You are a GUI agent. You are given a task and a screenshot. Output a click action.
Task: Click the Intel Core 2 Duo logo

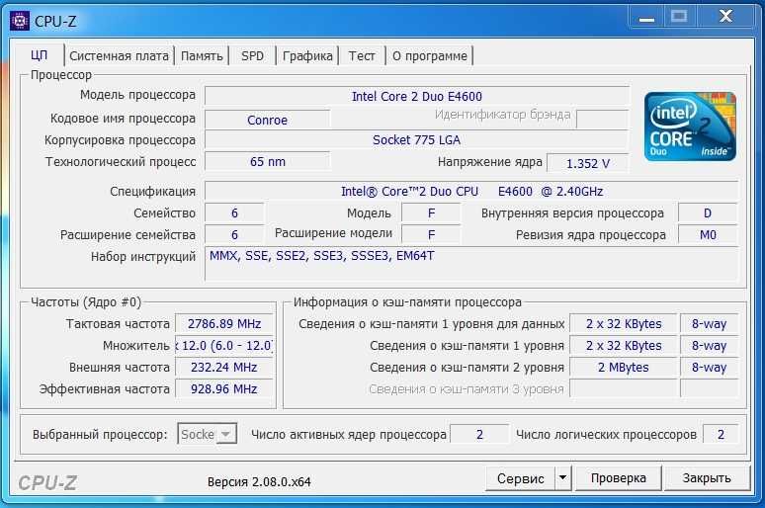tap(690, 127)
